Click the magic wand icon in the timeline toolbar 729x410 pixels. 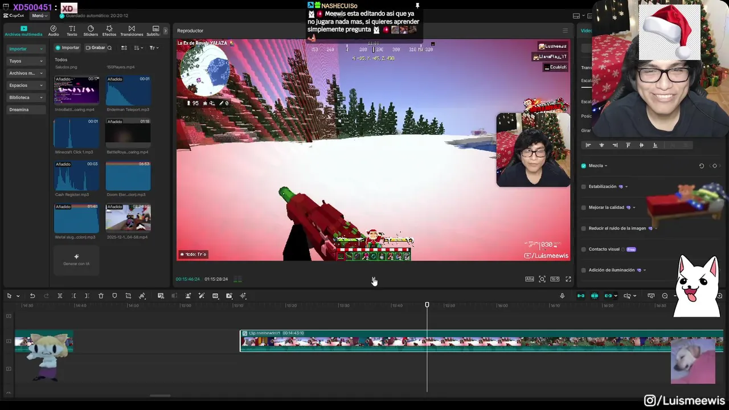[202, 296]
